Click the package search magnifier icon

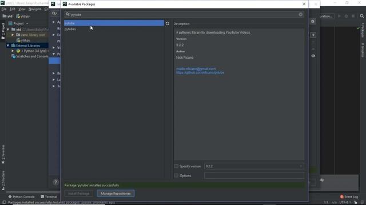67,14
